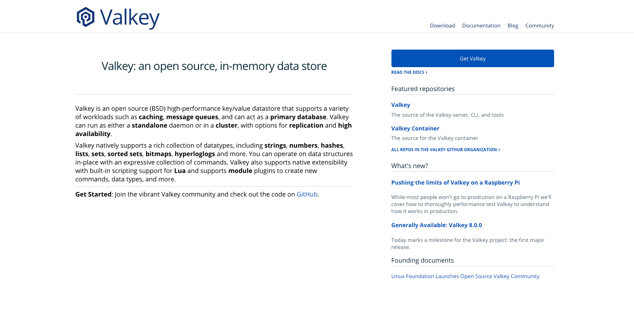Click the GitHub link in Get Started
634x334 pixels.
click(307, 194)
